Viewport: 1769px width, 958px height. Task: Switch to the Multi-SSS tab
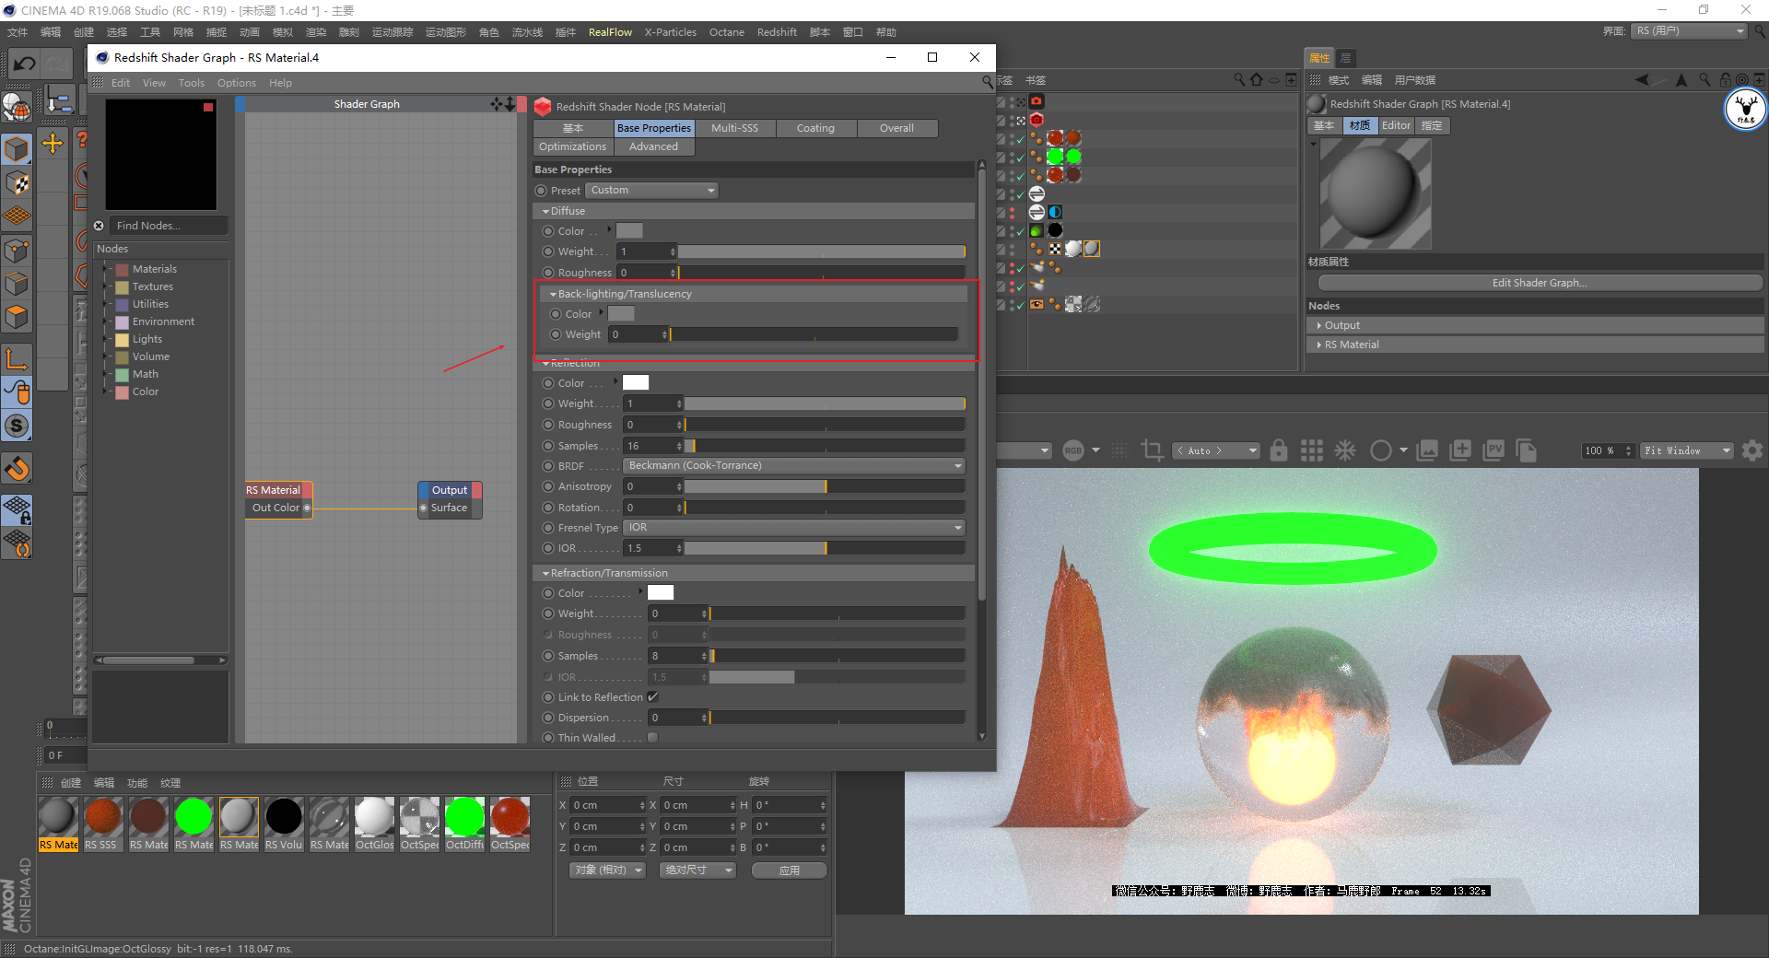click(x=734, y=128)
